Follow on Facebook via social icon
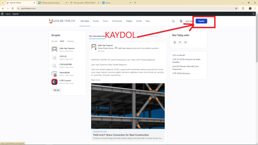The width and height of the screenshot is (258, 145). click(x=175, y=42)
